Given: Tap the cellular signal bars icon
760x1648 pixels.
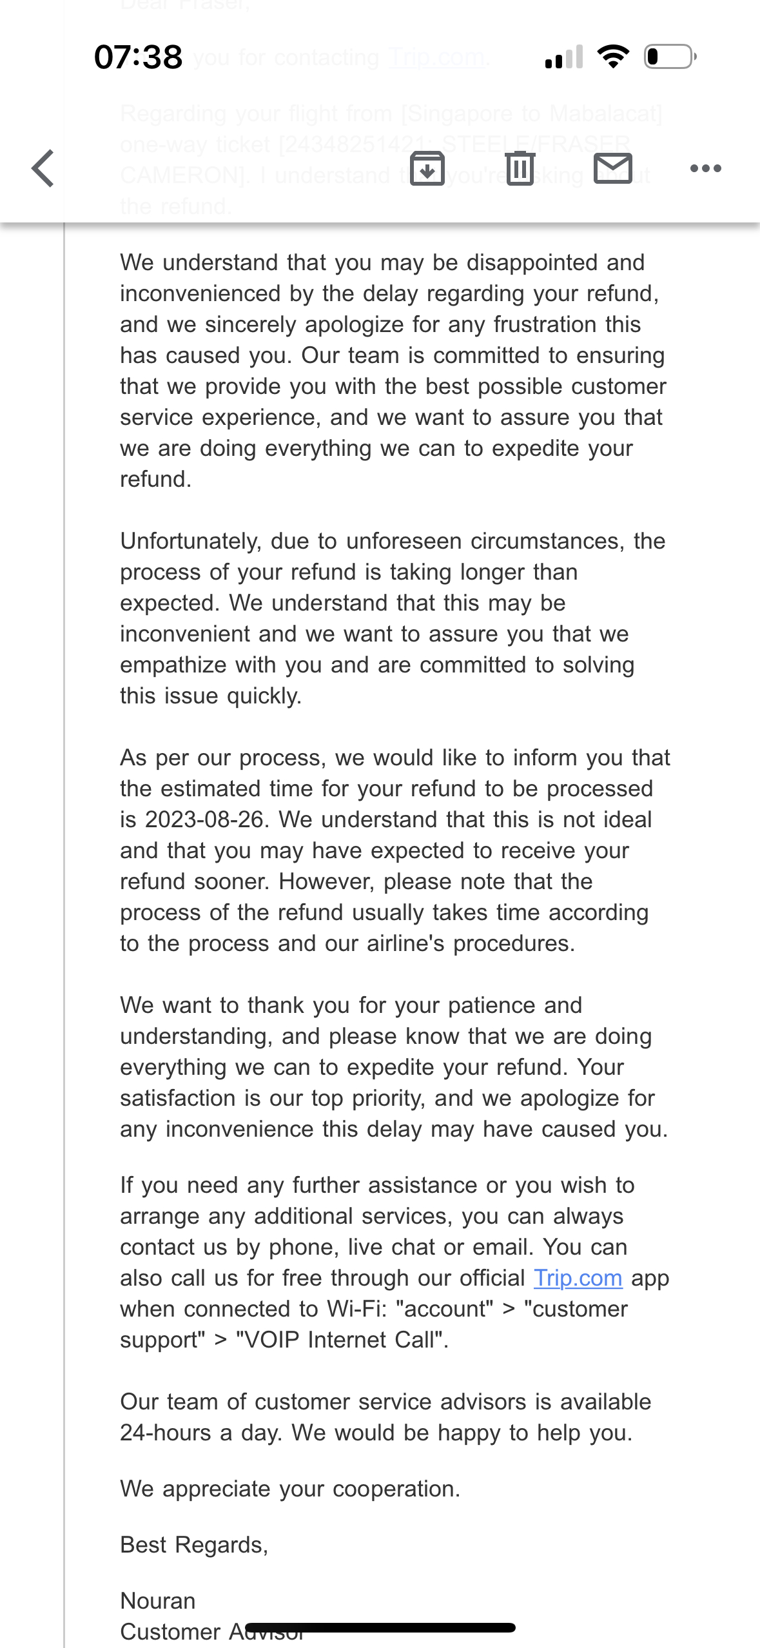Looking at the screenshot, I should point(564,57).
